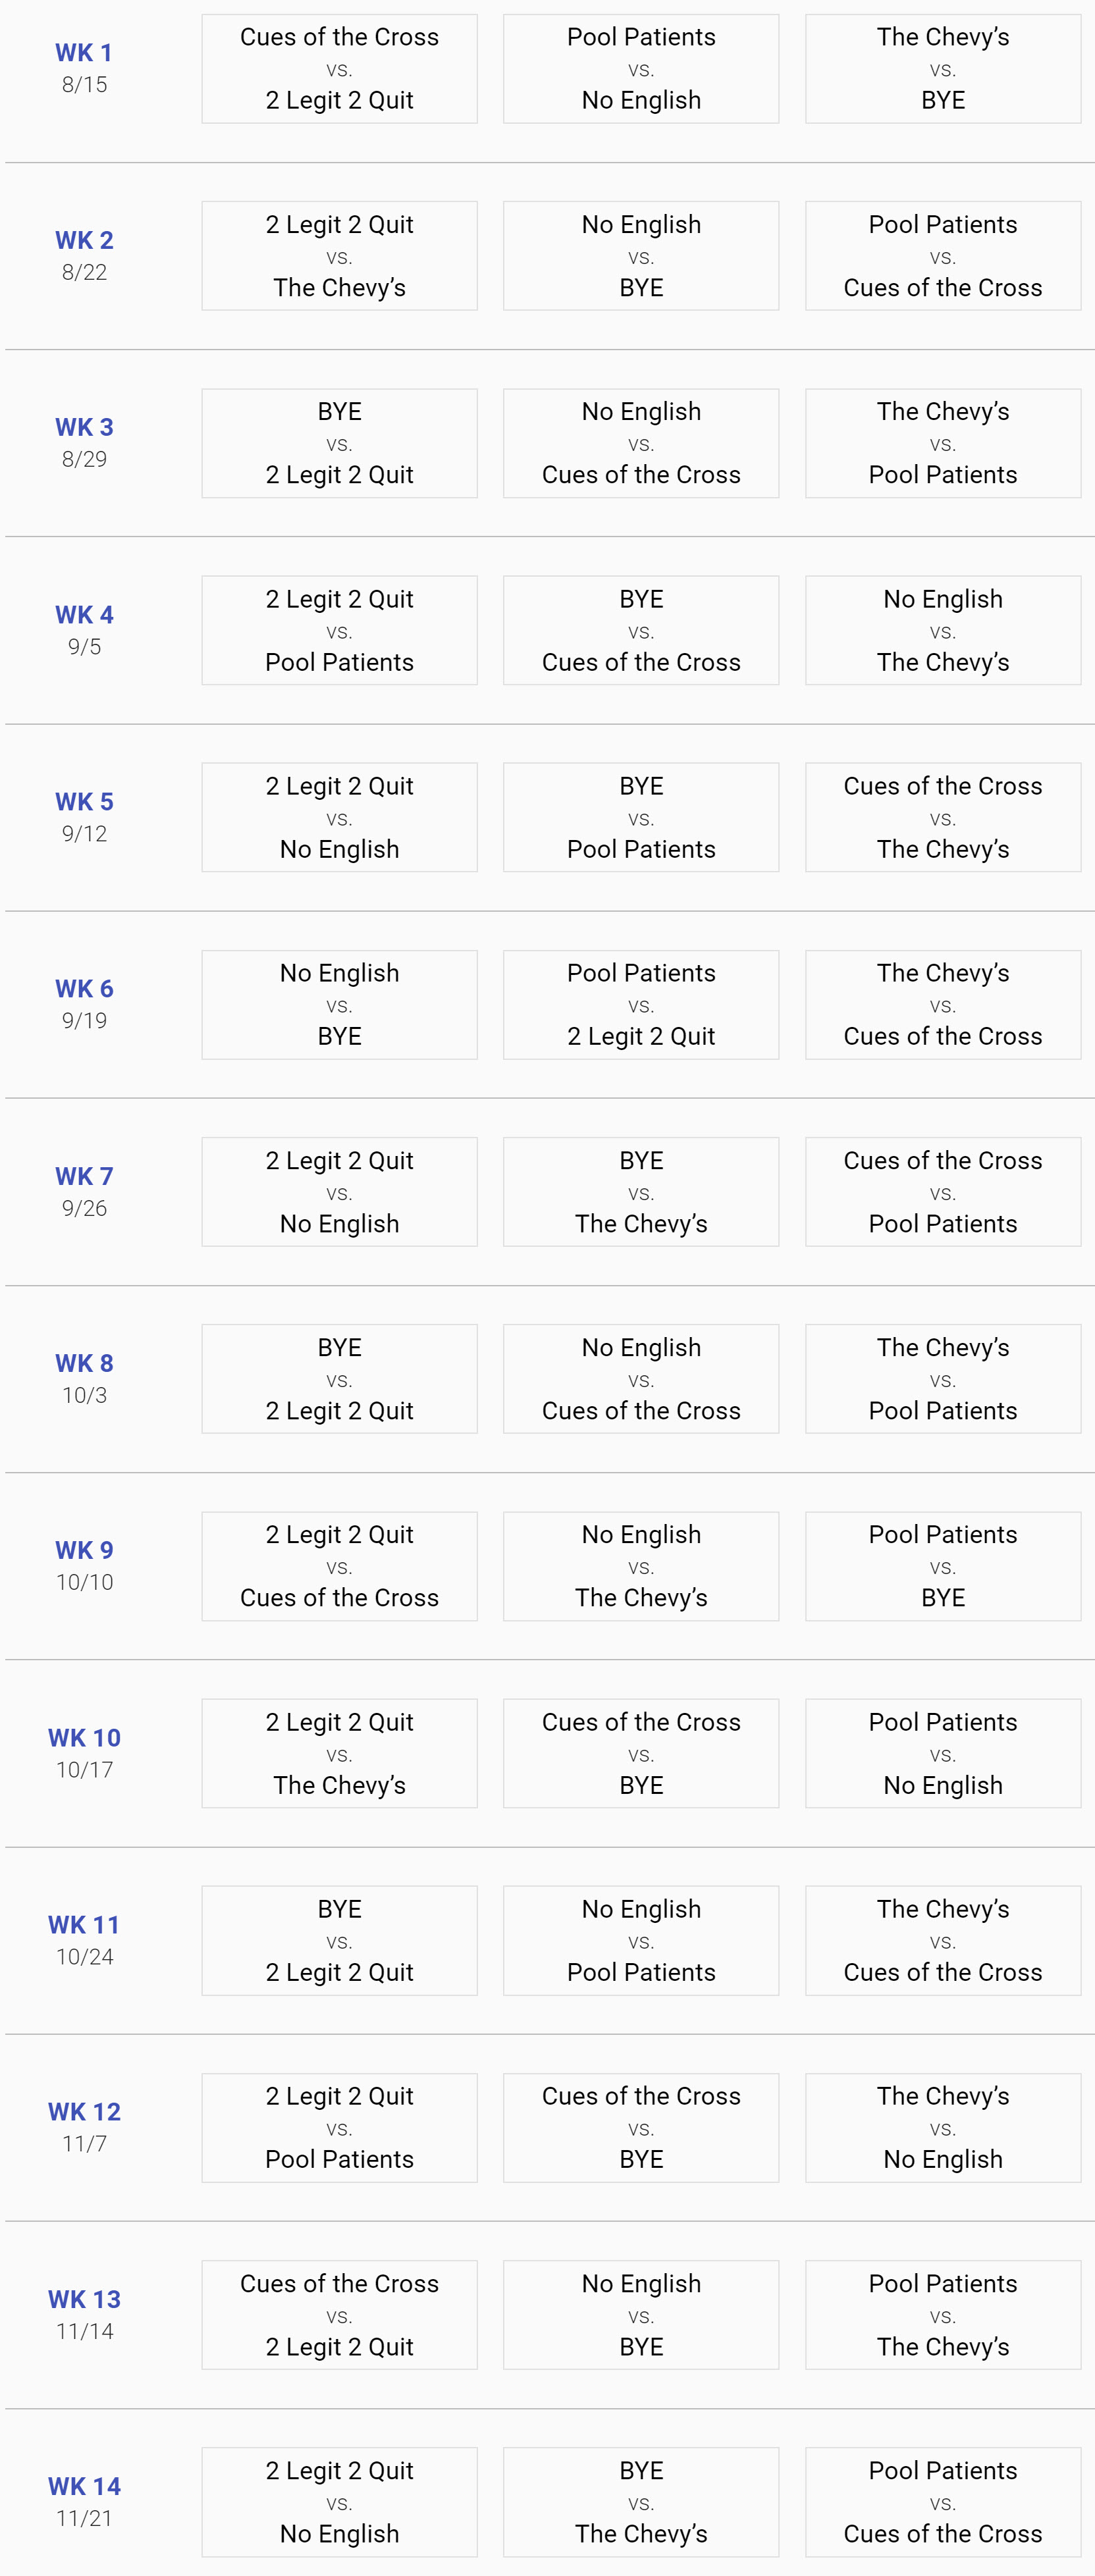The height and width of the screenshot is (2576, 1095).
Task: Select WK 11 No English vs. Pool Patients
Action: pos(641,1941)
